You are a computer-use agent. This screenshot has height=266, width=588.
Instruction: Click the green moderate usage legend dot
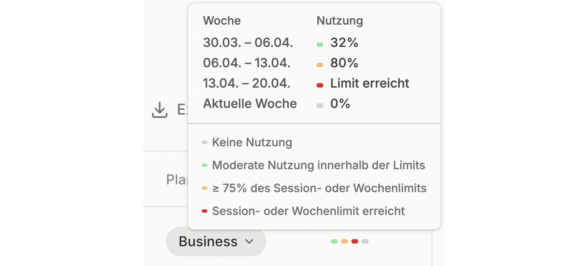pyautogui.click(x=204, y=165)
